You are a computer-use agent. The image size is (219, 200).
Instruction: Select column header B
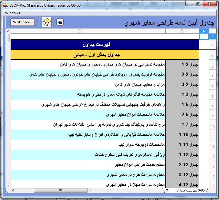click(182, 31)
